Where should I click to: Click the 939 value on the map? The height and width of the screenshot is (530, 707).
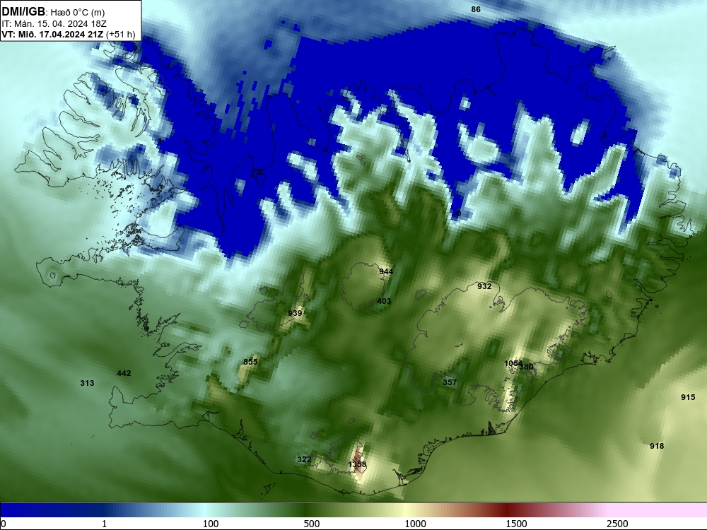[295, 313]
